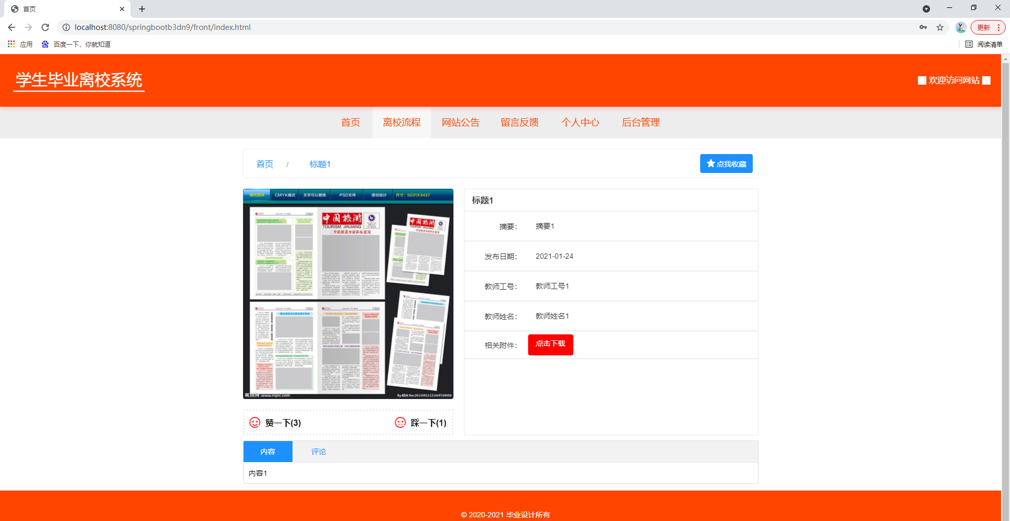Click the smiley icon next to 赞一下
1010x521 pixels.
[255, 422]
